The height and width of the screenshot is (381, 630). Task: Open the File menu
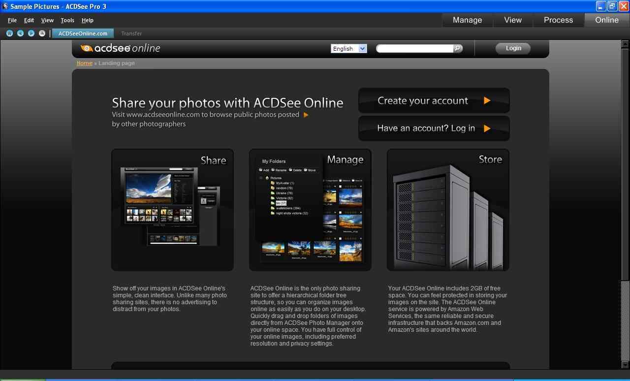(x=12, y=20)
